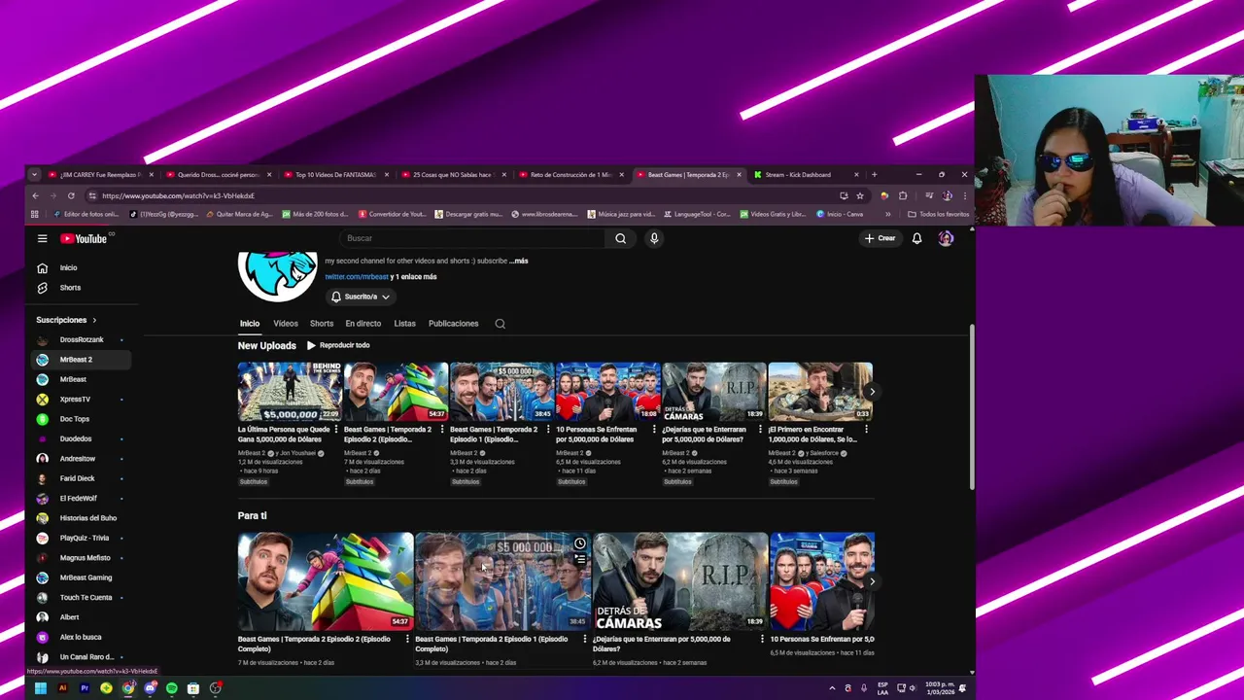Open DrossRotzank subscription
Viewport: 1244px width, 700px height.
pyautogui.click(x=80, y=339)
